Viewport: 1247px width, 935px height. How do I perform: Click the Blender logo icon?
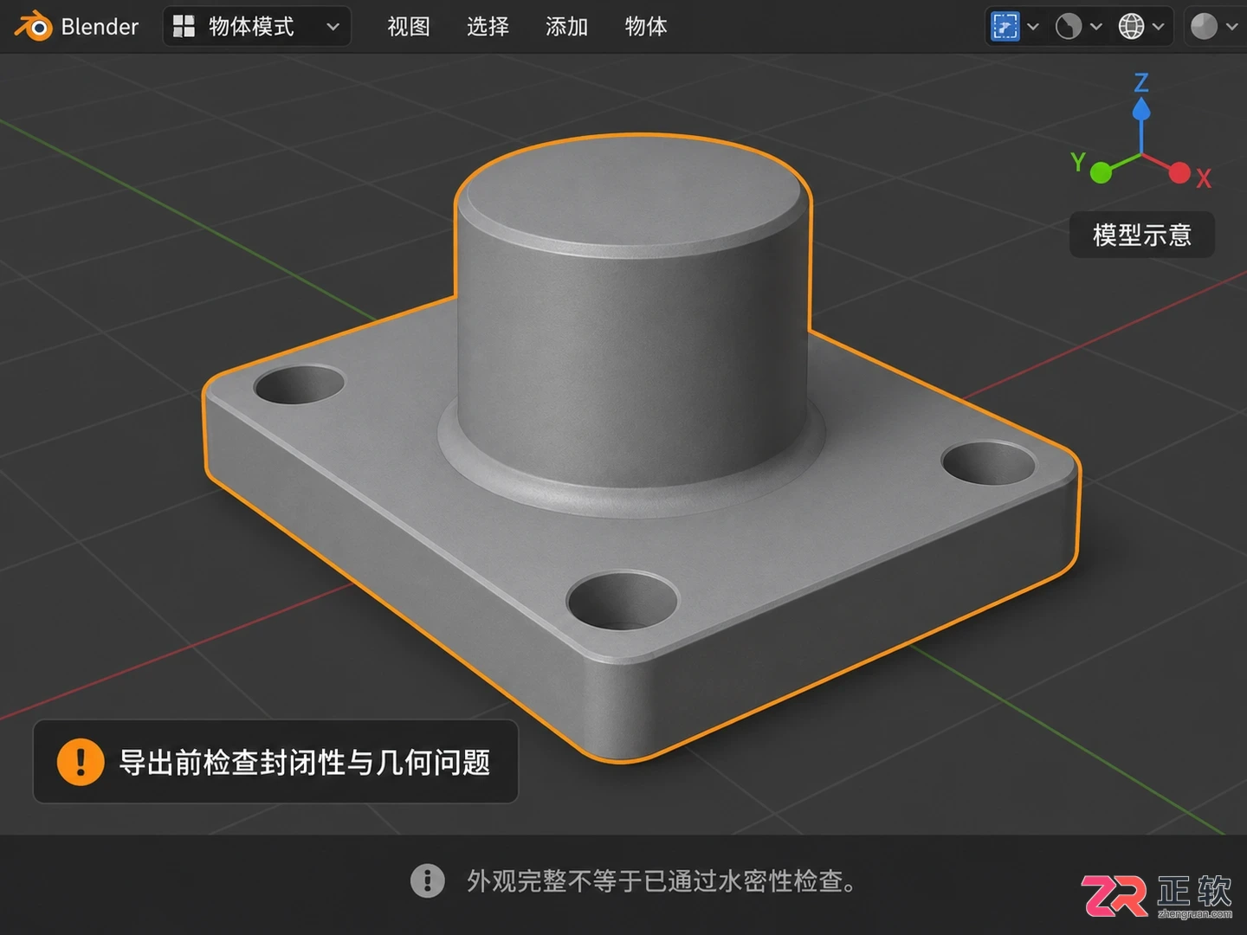(34, 27)
